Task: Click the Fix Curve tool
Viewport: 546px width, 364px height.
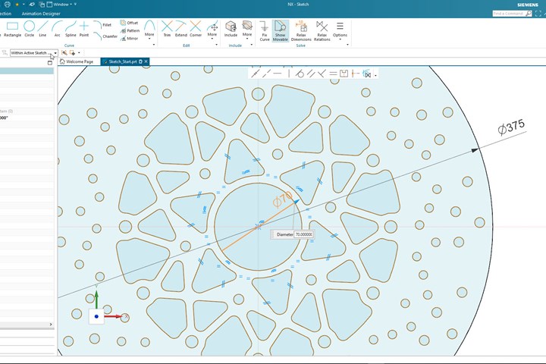Action: [265, 31]
